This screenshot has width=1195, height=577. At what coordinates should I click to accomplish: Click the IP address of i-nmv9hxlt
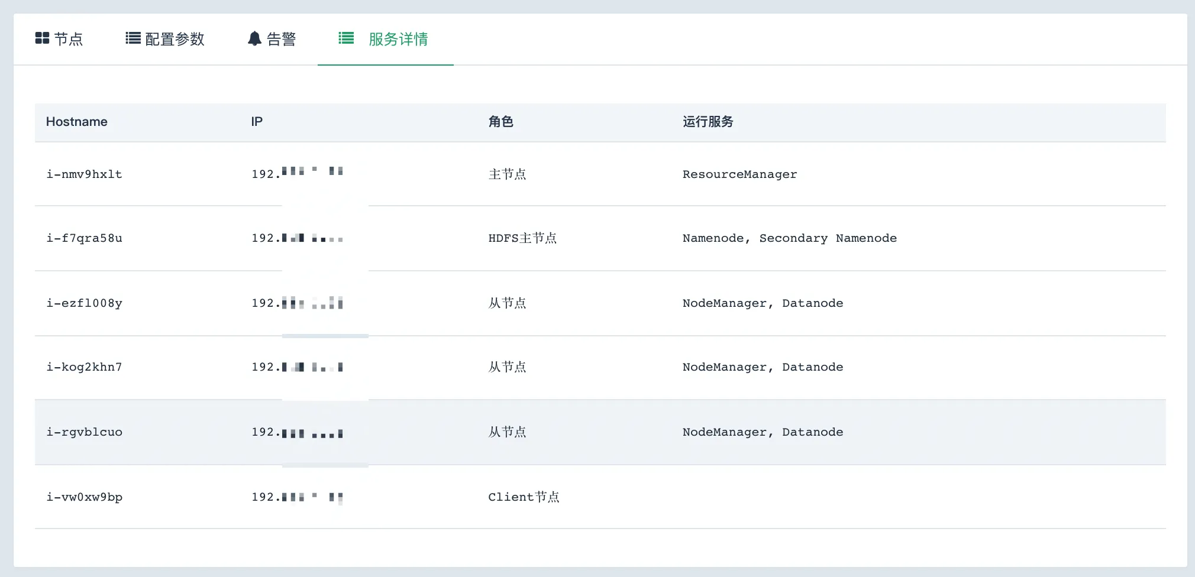[x=297, y=173]
